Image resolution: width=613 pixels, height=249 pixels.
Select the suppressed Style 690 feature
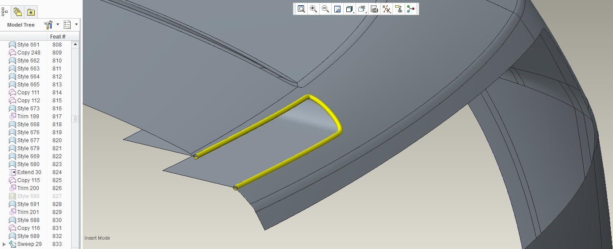tap(28, 196)
